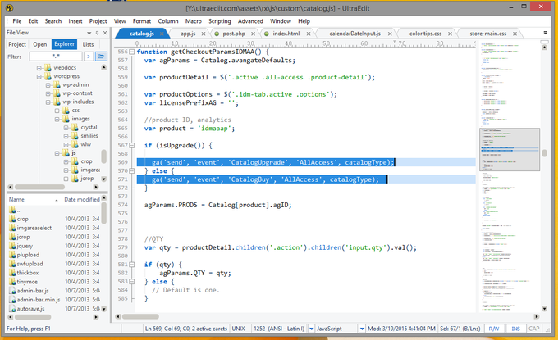Collapse the function fold at line 556
Image resolution: width=558 pixels, height=340 pixels.
(131, 52)
